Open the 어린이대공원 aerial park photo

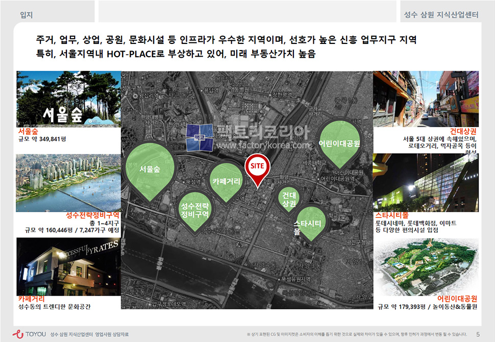pyautogui.click(x=426, y=267)
